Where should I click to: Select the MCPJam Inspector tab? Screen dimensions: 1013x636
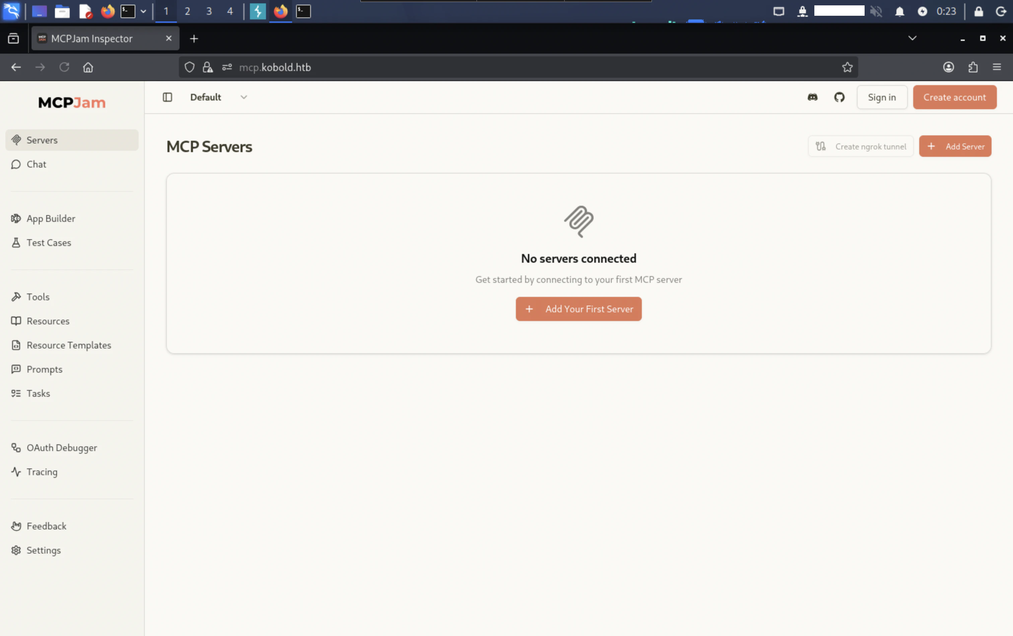105,39
